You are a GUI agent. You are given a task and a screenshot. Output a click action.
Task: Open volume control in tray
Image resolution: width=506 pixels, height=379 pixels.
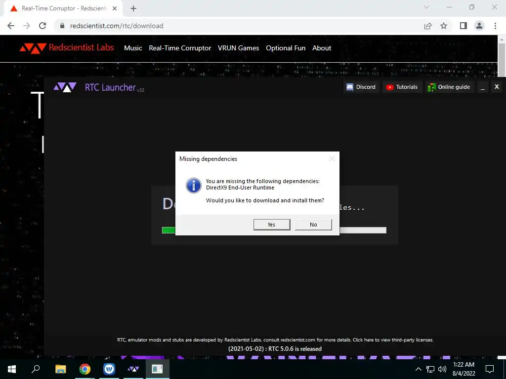click(442, 369)
